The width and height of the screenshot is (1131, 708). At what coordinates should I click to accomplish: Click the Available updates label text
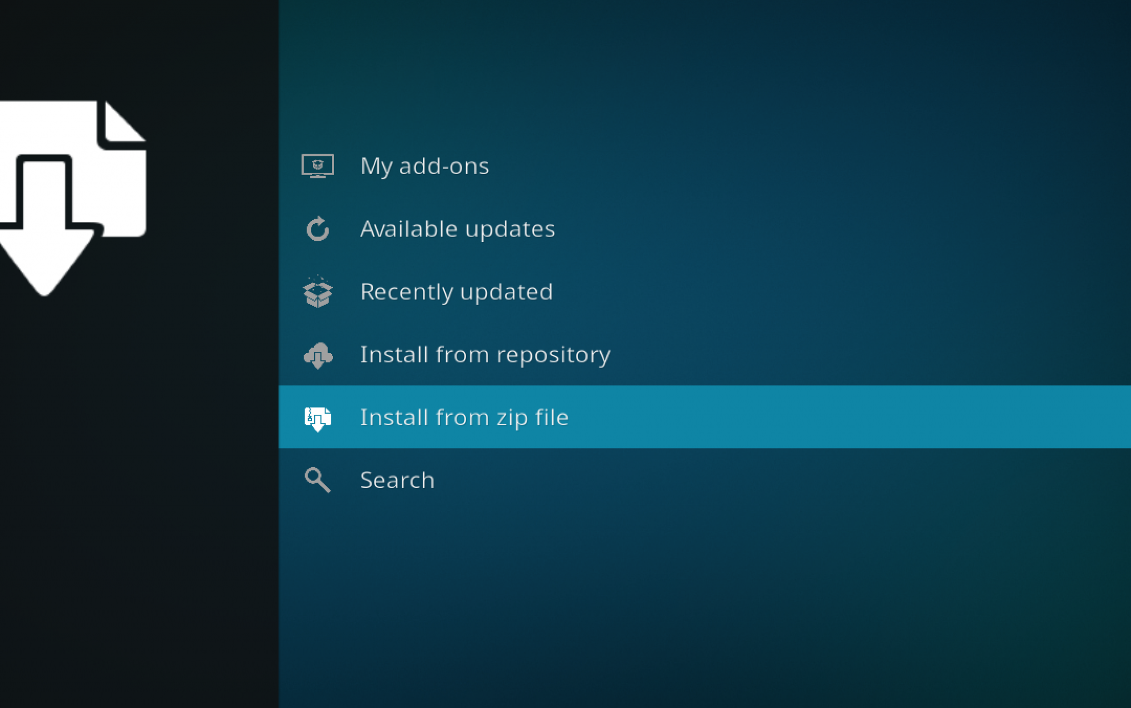coord(457,229)
